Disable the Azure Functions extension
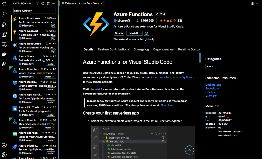The height and width of the screenshot is (159, 262). coord(119,33)
